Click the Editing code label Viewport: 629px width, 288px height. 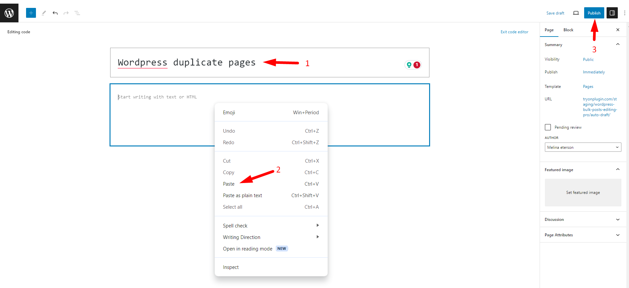(19, 32)
